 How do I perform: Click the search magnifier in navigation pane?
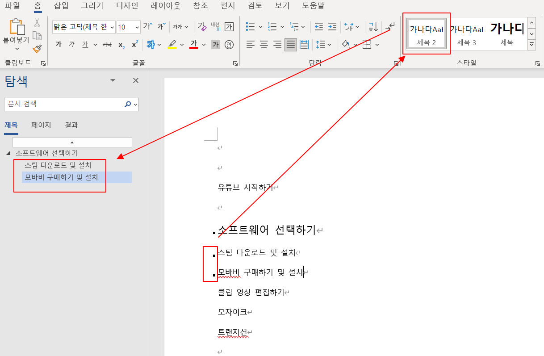(x=128, y=104)
